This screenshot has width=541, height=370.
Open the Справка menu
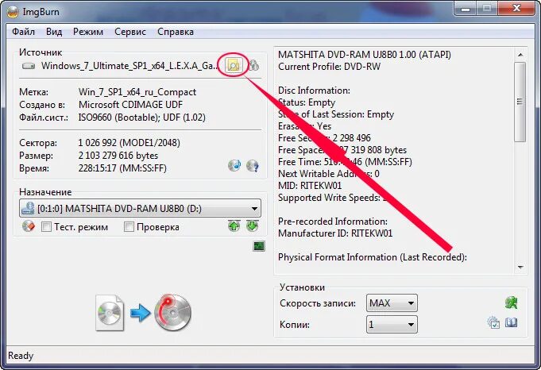[x=176, y=32]
